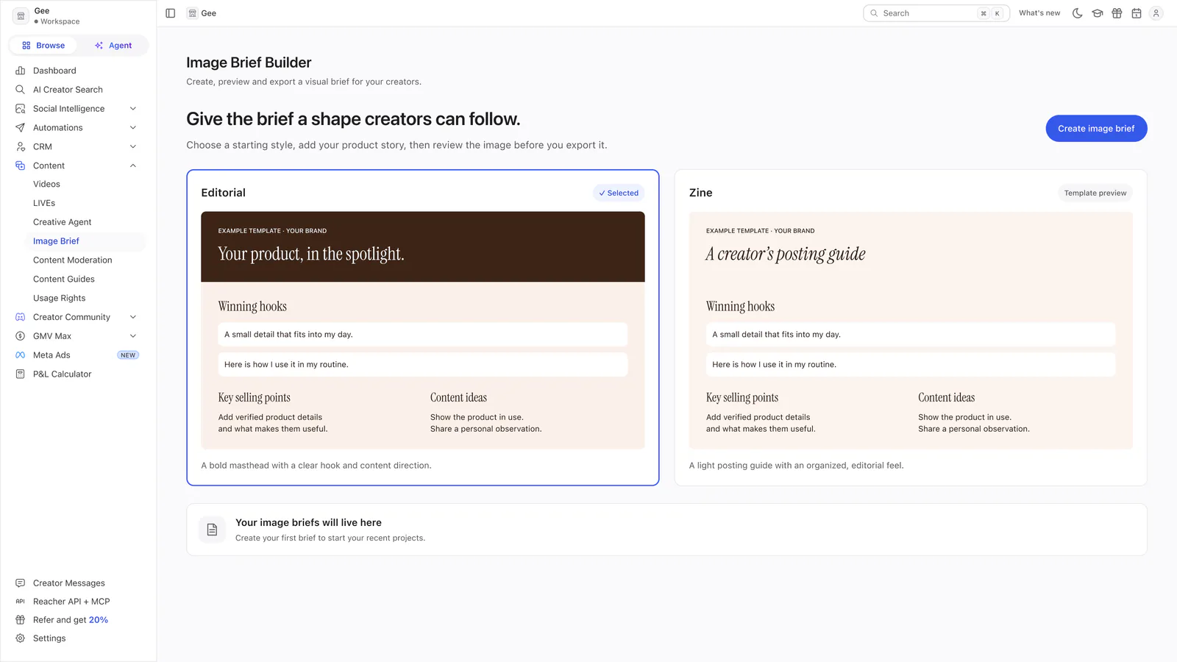1177x662 pixels.
Task: Click the Search input field
Action: click(936, 13)
